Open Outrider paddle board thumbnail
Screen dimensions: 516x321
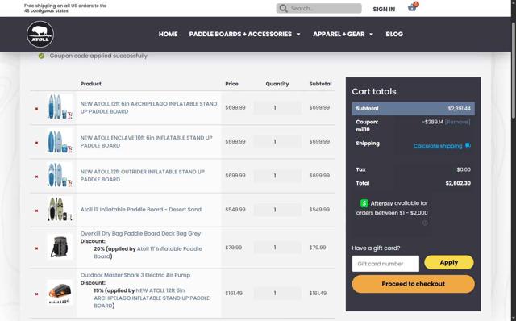click(x=60, y=175)
